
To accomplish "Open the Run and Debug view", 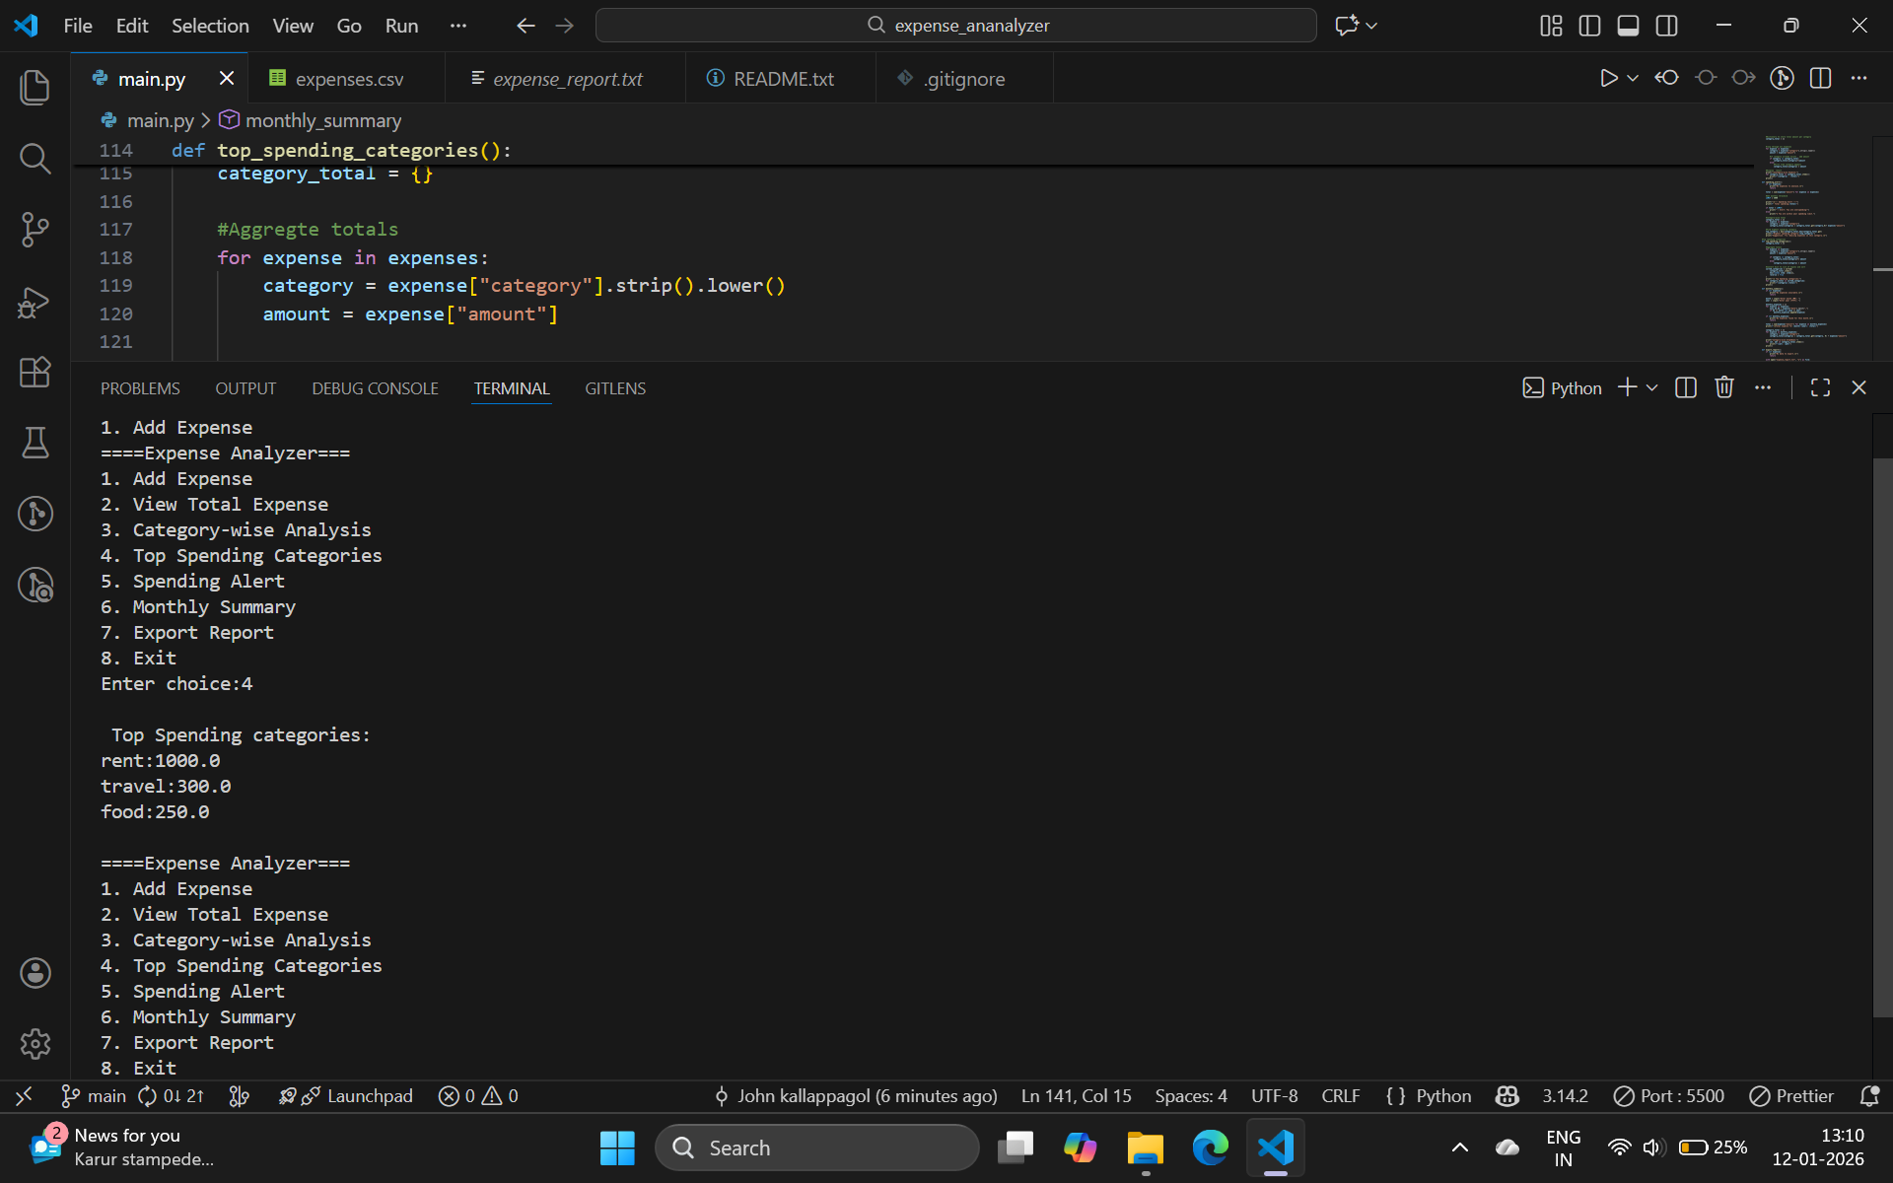I will [x=35, y=302].
